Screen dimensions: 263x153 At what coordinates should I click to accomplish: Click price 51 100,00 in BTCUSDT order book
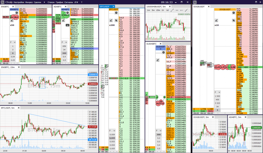135,97
